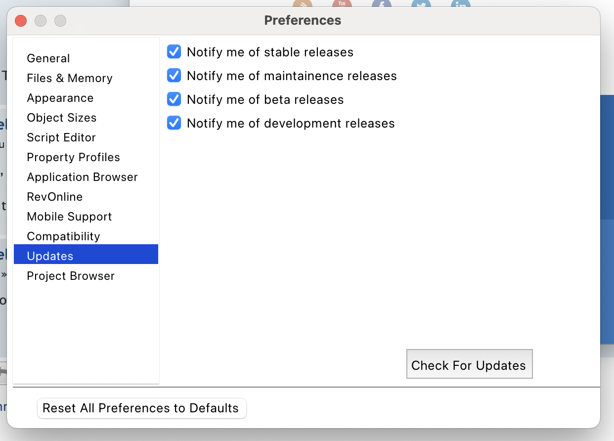Select the highlighted Updates section
Image resolution: width=614 pixels, height=441 pixels.
pyautogui.click(x=50, y=256)
